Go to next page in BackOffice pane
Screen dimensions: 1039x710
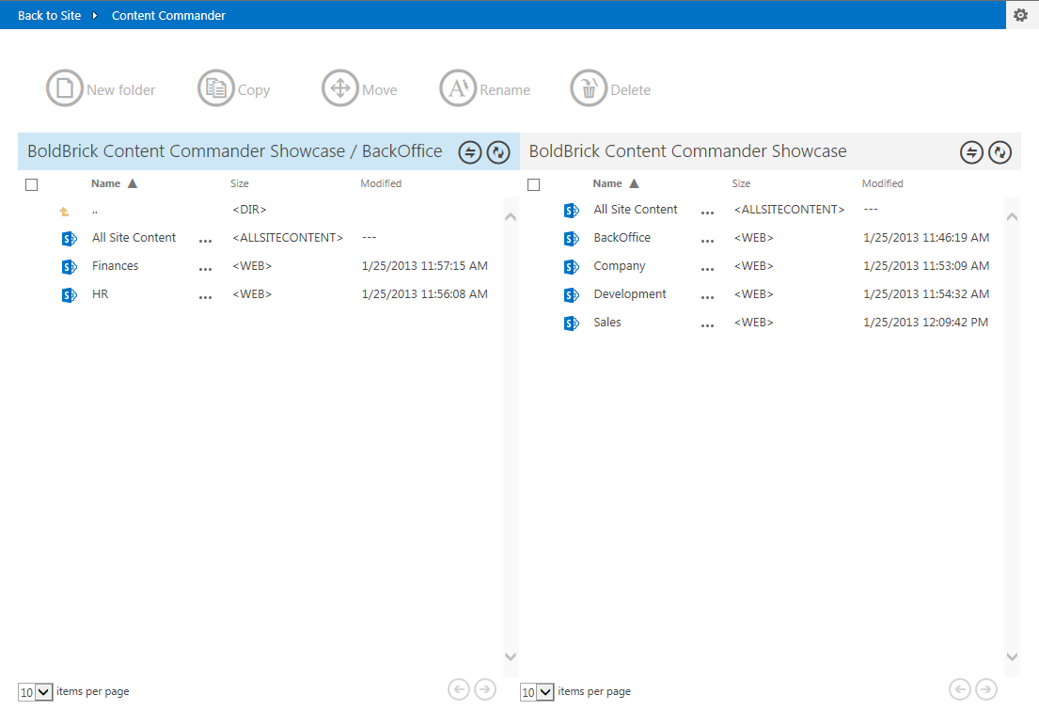click(x=485, y=689)
